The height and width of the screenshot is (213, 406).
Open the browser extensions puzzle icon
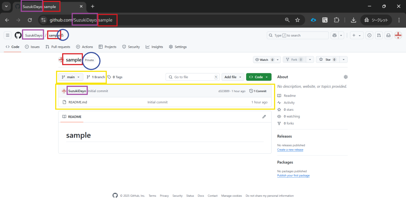click(336, 20)
